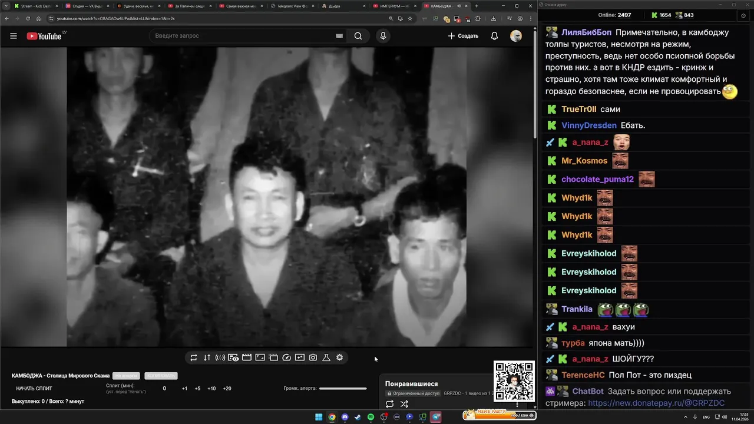Image resolution: width=754 pixels, height=424 pixels.
Task: Click the split minutes value field showing 0
Action: pyautogui.click(x=164, y=389)
